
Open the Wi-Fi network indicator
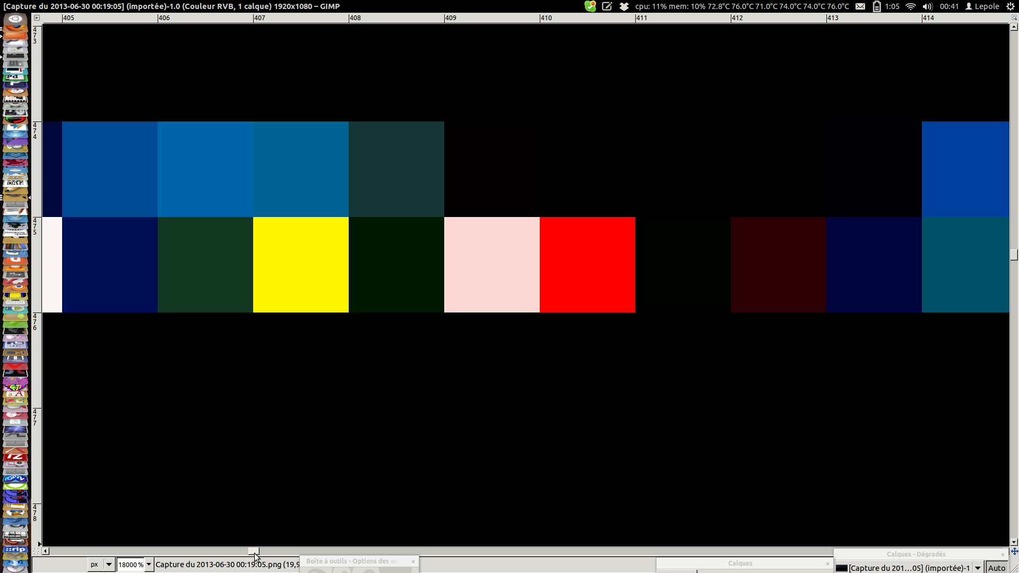(x=911, y=6)
